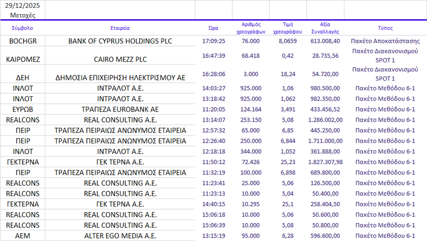Image resolution: width=427 pixels, height=241 pixels.
Task: Select the time cell 11:23:41
Action: coord(213,183)
